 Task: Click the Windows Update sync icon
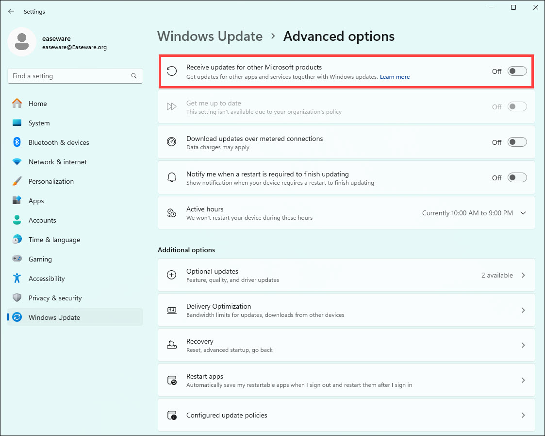pos(17,317)
